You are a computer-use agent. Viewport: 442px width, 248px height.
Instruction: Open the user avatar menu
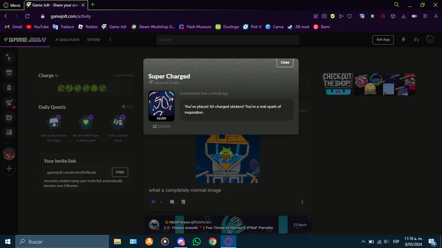pyautogui.click(x=430, y=40)
